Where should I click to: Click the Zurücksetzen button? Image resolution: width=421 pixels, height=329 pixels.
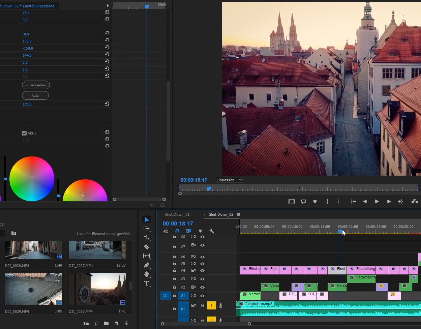36,85
